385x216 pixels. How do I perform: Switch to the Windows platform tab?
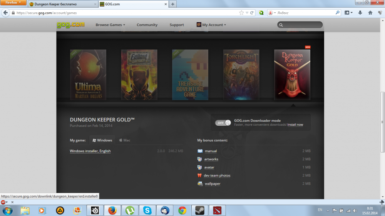[102, 140]
